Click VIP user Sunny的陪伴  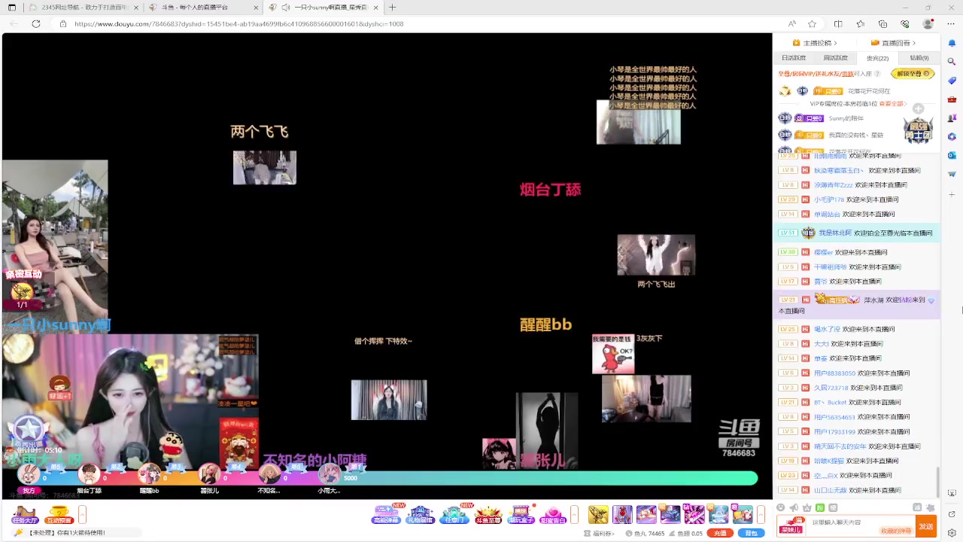coord(846,118)
